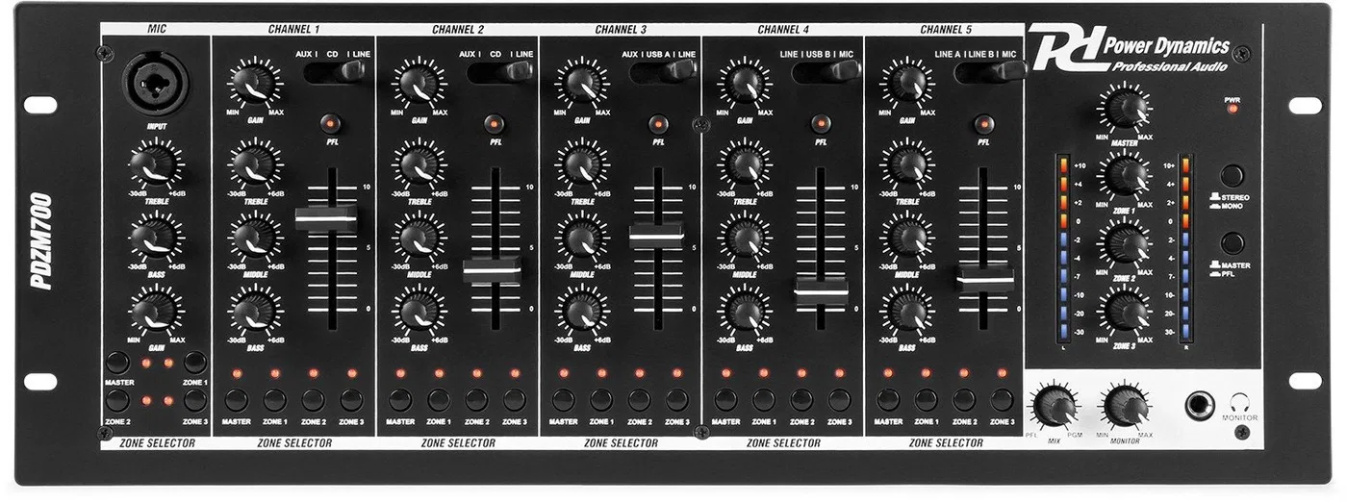
Task: Click the MIC section ZONE 2 button
Action: pyautogui.click(x=118, y=402)
